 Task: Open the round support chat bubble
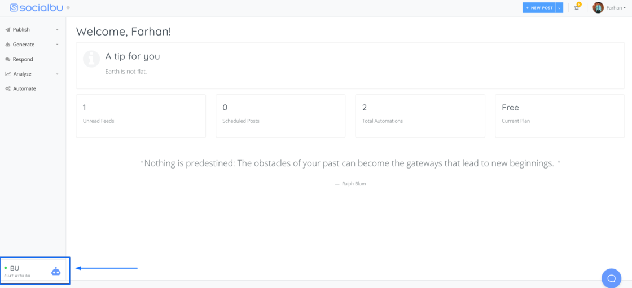pos(611,278)
